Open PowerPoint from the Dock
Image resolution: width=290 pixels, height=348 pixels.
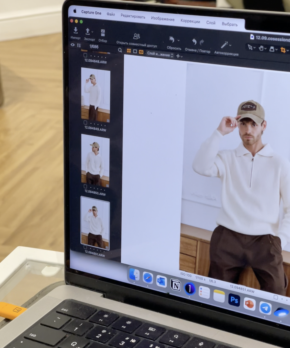click(x=249, y=304)
